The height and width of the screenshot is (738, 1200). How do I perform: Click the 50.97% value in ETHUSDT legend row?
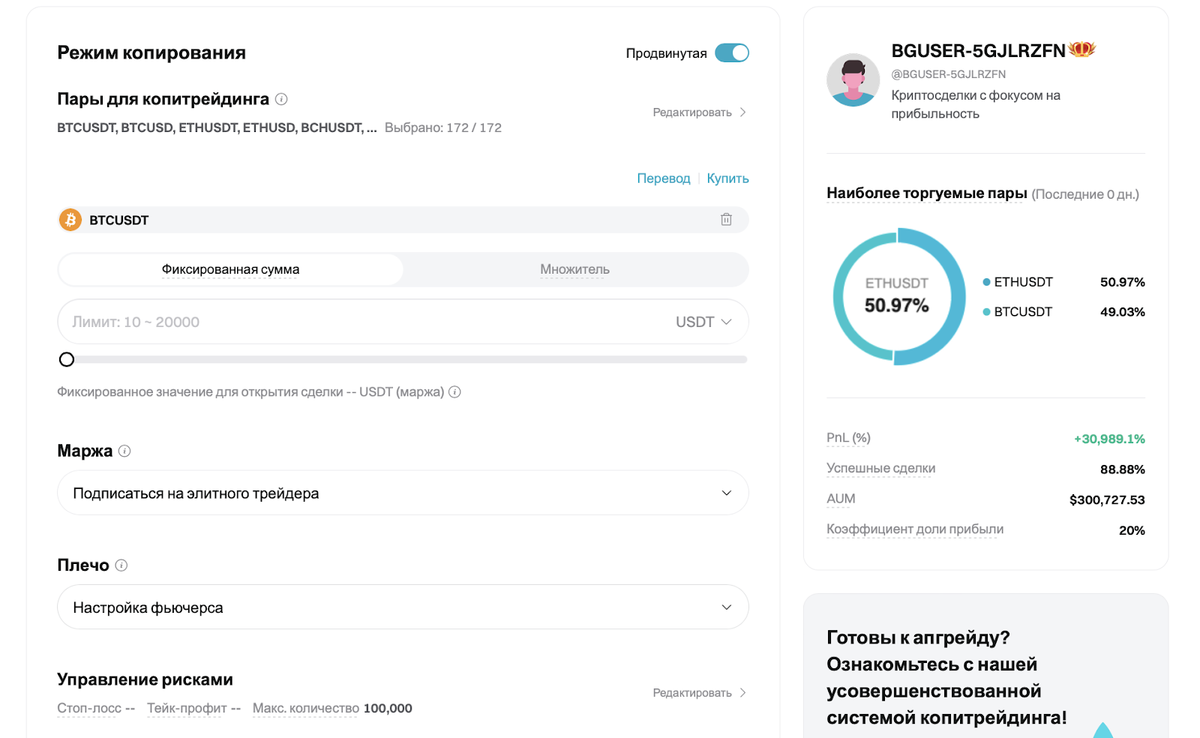tap(1123, 282)
